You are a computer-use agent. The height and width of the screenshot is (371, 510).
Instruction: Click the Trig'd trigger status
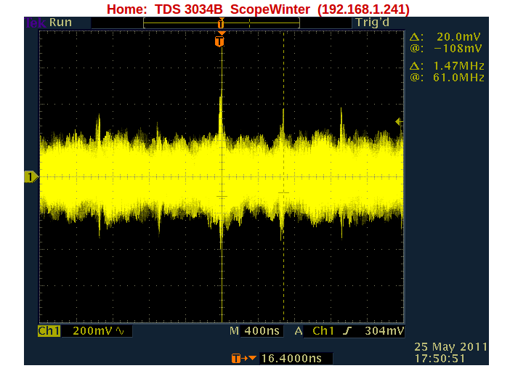click(372, 23)
